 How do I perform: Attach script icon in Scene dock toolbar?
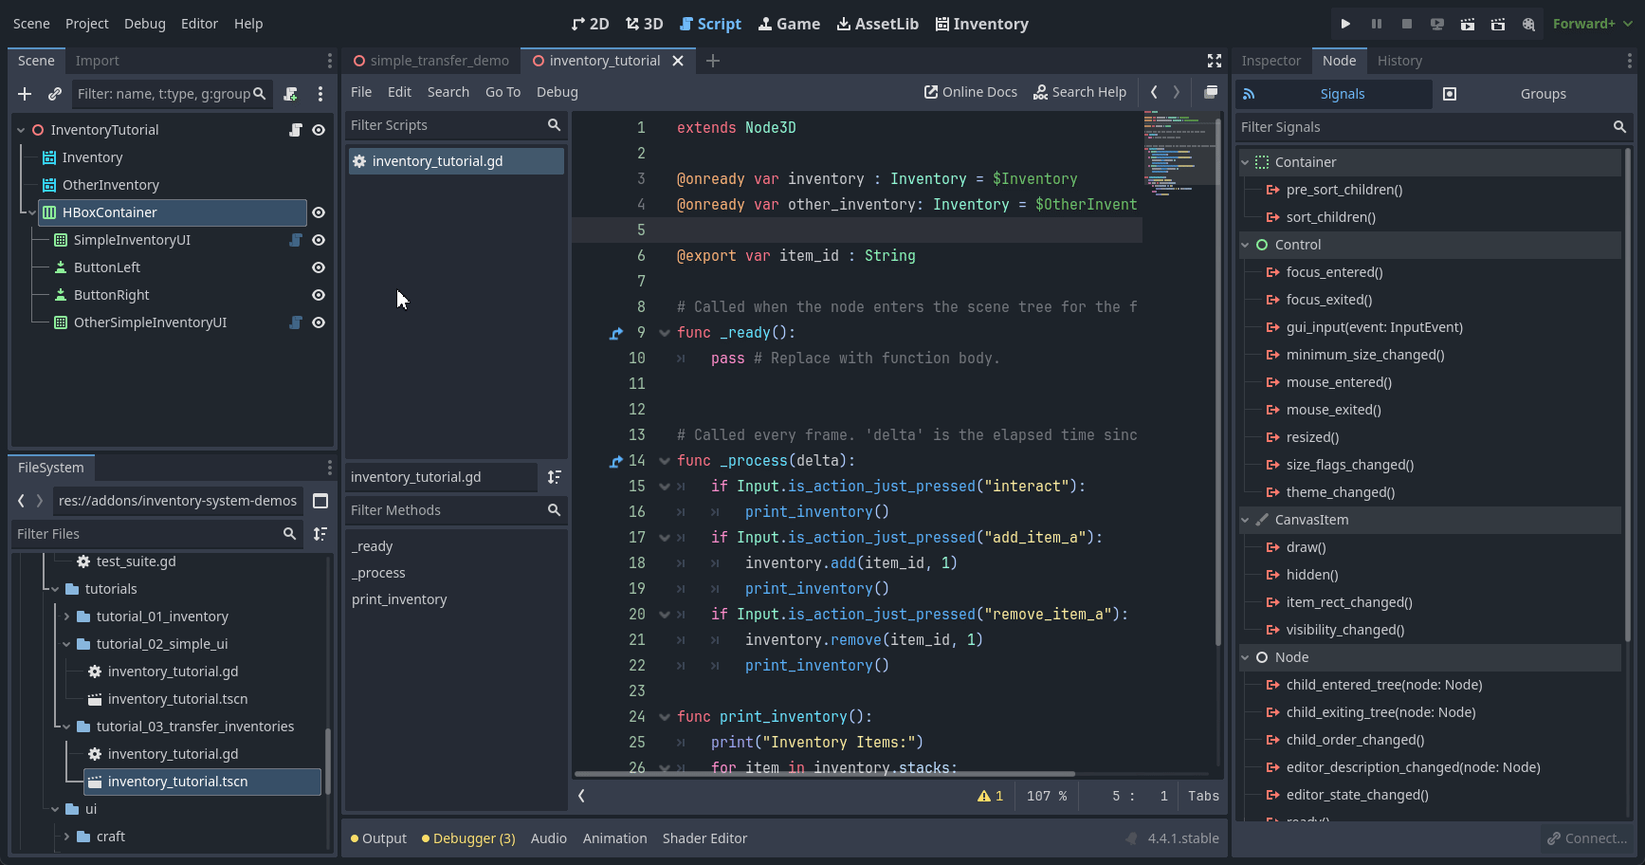291,94
